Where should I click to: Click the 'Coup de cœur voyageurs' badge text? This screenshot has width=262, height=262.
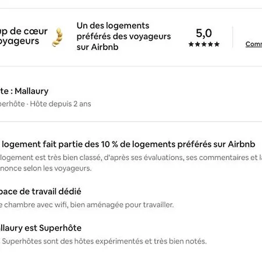pyautogui.click(x=24, y=36)
